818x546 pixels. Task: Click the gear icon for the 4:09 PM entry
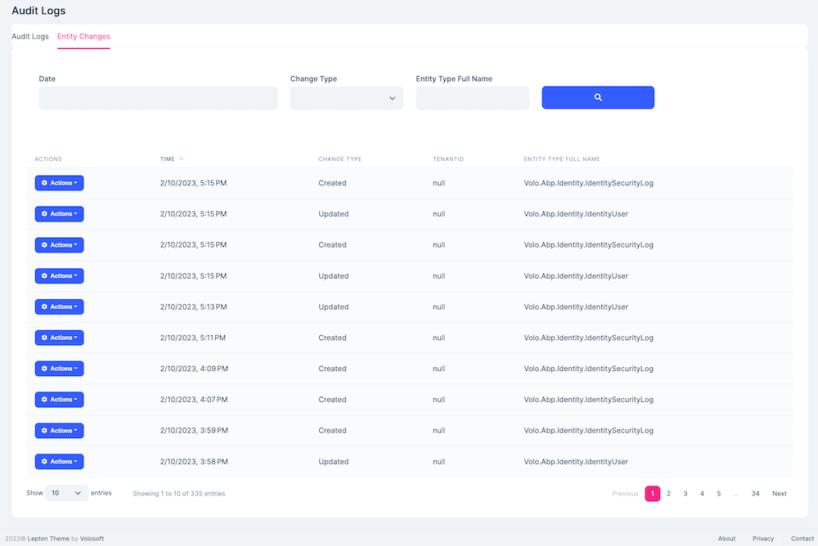point(45,368)
